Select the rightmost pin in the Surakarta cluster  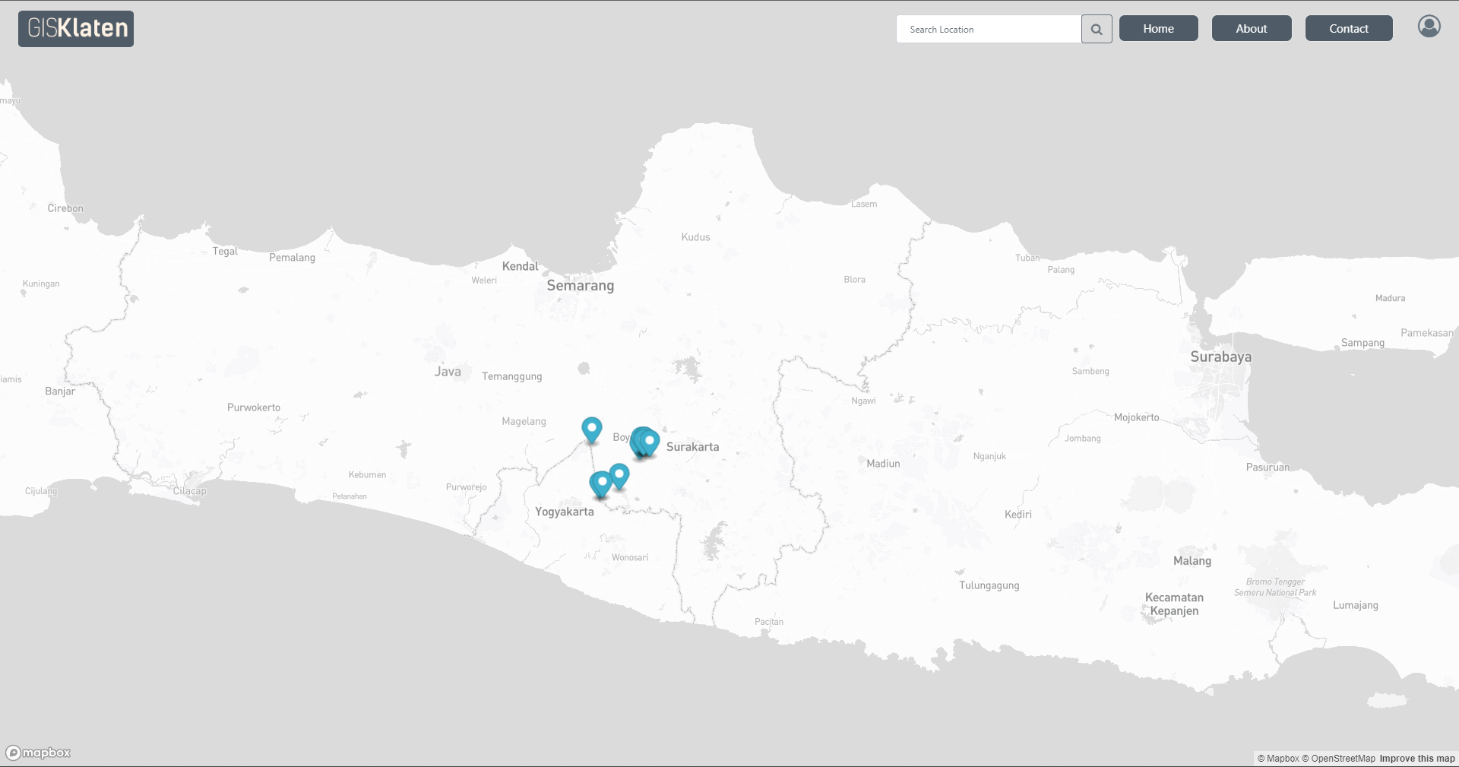[x=650, y=441]
